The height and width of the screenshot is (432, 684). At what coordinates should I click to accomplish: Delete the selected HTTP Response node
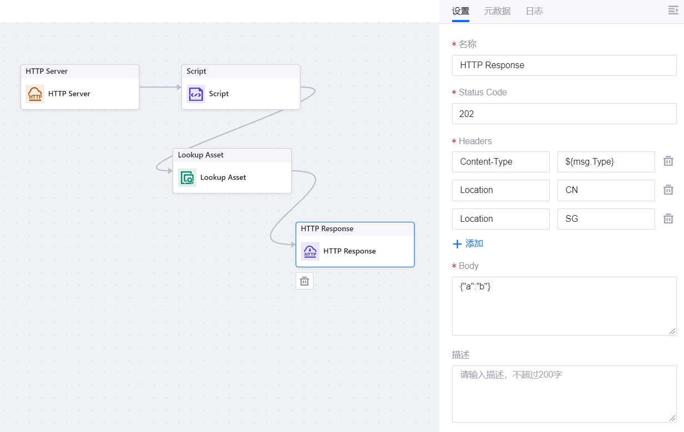click(305, 281)
